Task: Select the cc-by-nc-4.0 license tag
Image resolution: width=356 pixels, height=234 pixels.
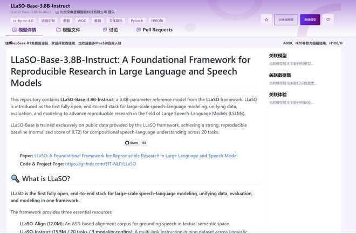Action: [23, 20]
